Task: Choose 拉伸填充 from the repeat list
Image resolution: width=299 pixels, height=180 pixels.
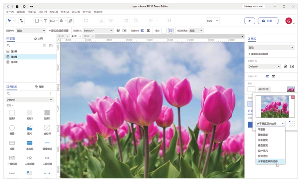Action: pos(263,151)
